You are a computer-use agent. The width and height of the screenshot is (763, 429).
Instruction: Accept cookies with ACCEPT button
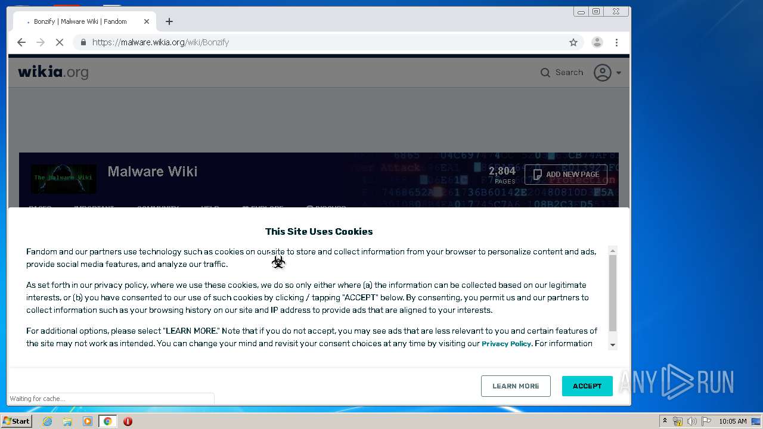click(587, 386)
